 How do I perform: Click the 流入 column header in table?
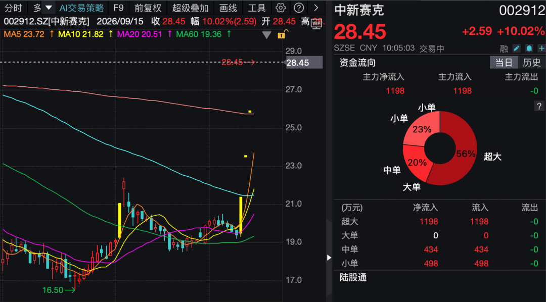pos(480,208)
